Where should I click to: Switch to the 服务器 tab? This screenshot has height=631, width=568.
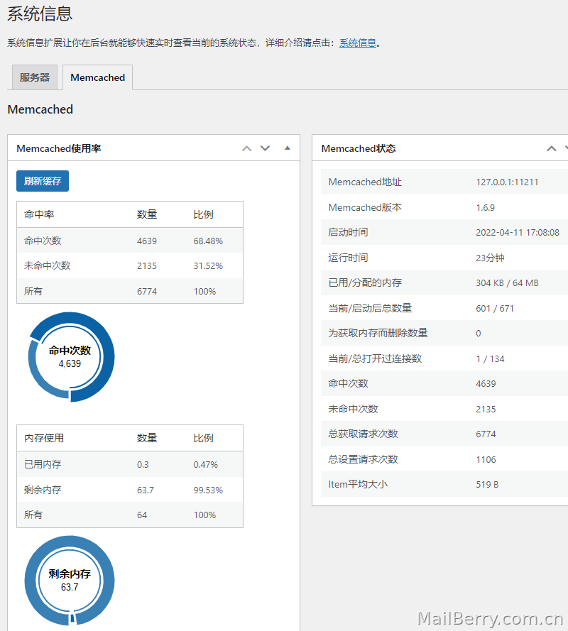tap(35, 77)
